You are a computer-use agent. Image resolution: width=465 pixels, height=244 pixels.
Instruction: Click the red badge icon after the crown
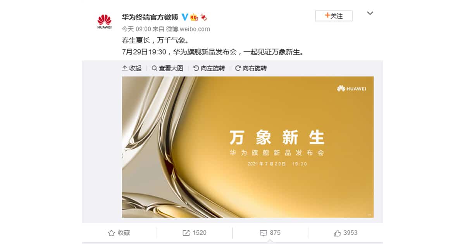point(203,17)
